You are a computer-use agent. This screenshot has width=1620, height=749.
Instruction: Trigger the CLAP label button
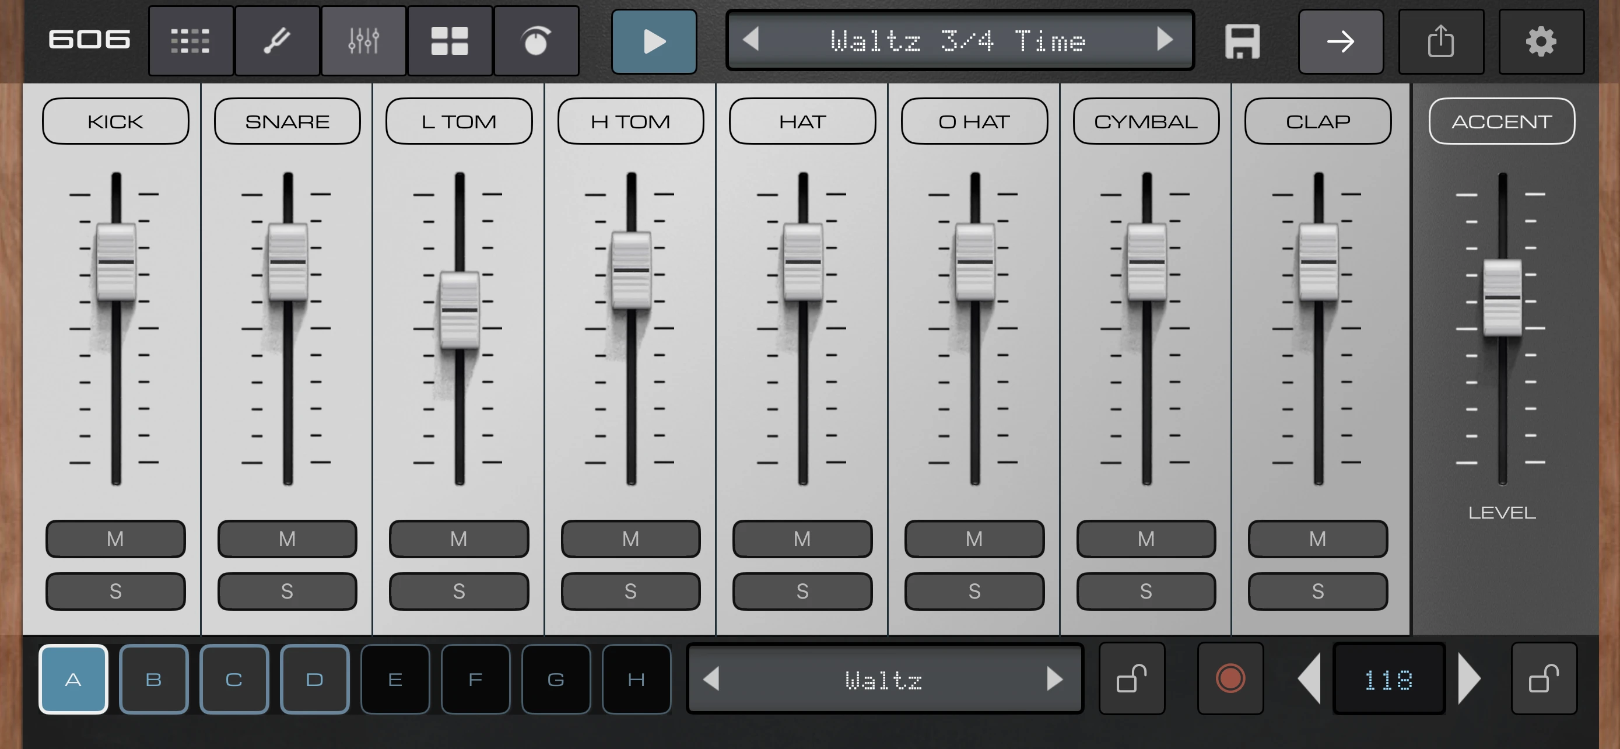click(x=1317, y=121)
